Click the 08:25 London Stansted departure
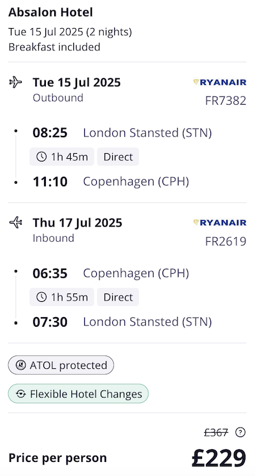This screenshot has height=476, width=255. [122, 133]
